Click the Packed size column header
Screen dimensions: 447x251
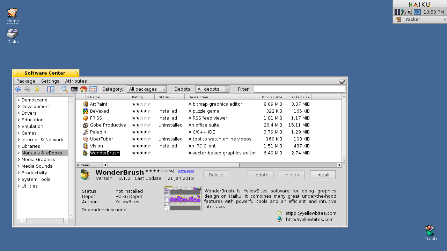click(x=298, y=97)
